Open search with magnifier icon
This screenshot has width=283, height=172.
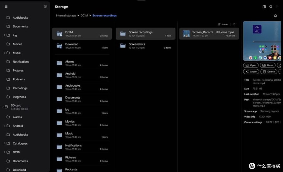point(271,7)
